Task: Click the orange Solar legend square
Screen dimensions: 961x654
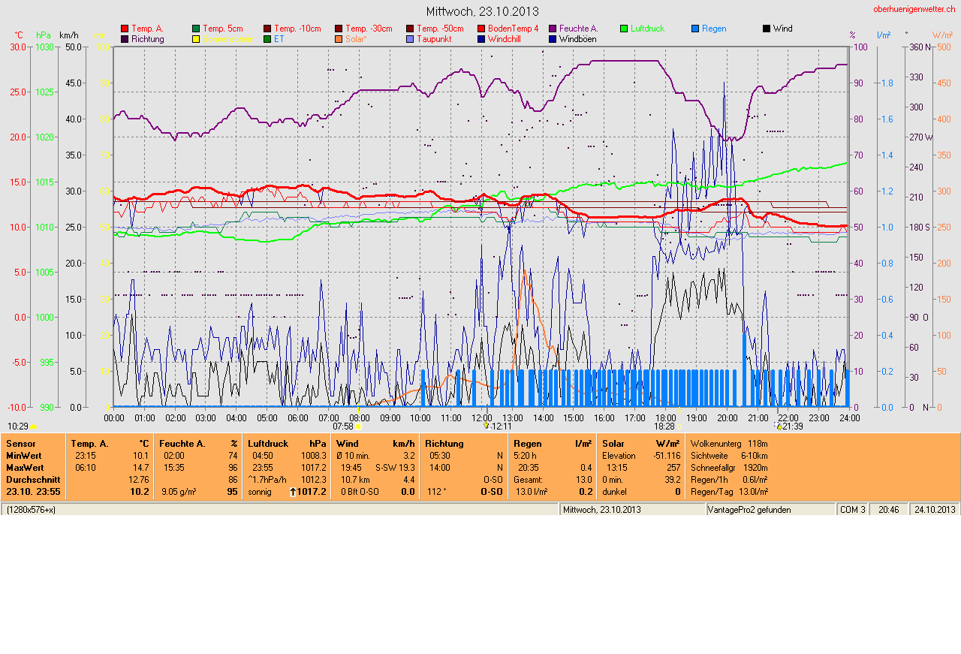Action: pos(339,39)
